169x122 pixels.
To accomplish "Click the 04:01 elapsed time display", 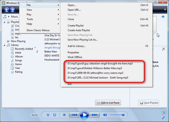I will click(x=35, y=115).
